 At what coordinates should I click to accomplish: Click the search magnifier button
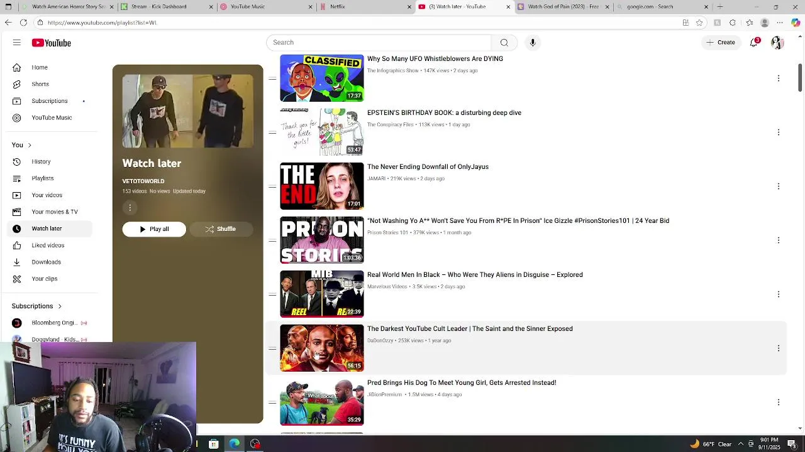tap(504, 42)
